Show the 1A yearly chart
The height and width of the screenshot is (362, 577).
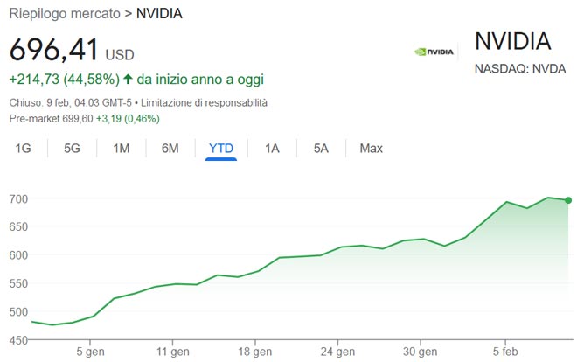(272, 149)
